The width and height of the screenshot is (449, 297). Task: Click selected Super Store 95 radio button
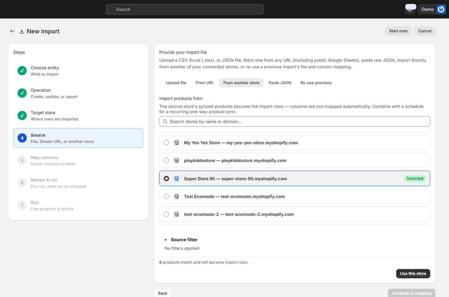[x=166, y=178]
